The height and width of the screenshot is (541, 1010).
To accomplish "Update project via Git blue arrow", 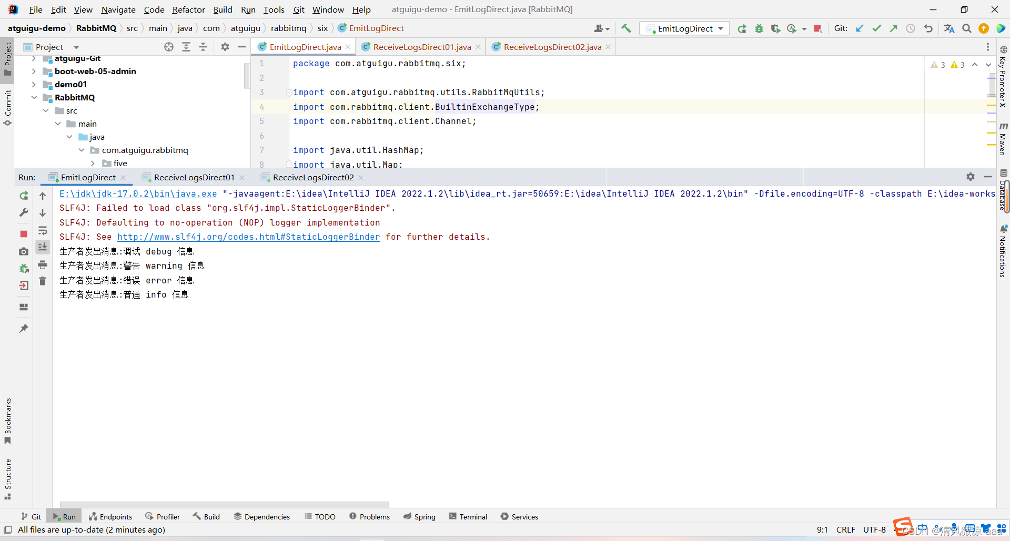I will (860, 28).
